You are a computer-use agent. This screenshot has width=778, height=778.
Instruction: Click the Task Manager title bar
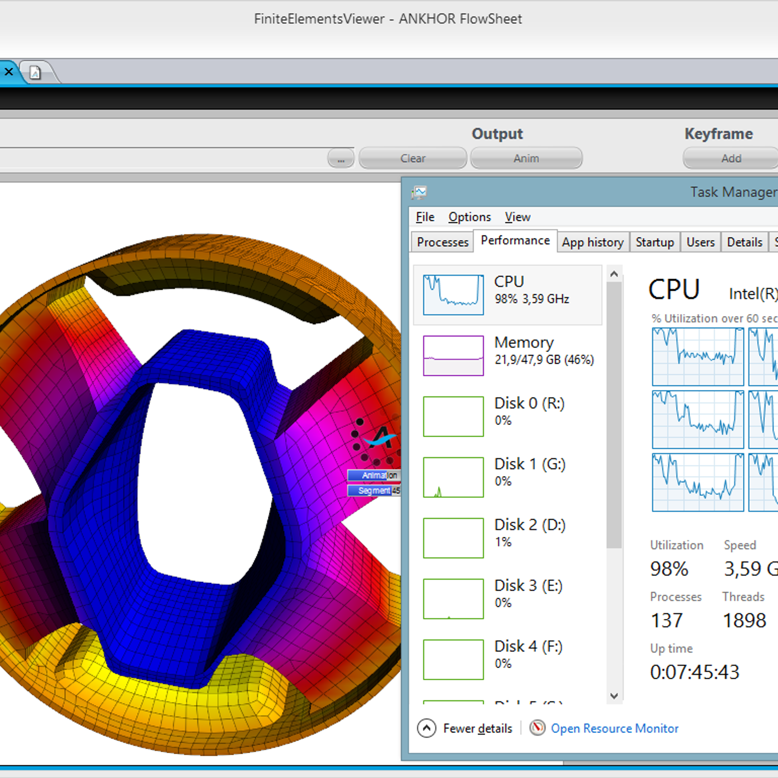[x=593, y=192]
